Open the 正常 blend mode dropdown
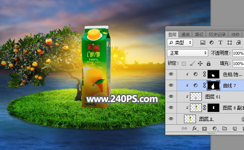Viewport: 244px width, 150px height. click(x=187, y=53)
